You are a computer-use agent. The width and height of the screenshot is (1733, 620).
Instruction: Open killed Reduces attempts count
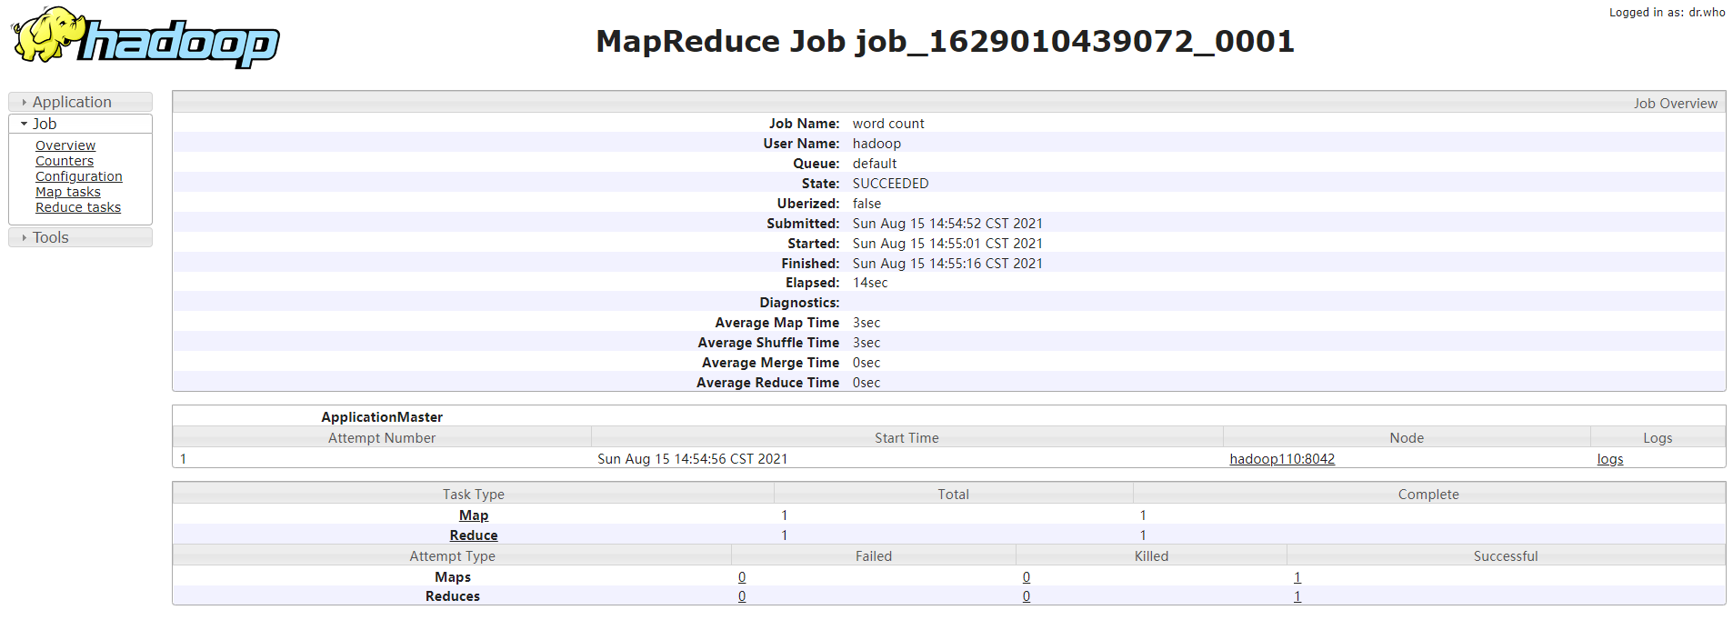point(1027,596)
